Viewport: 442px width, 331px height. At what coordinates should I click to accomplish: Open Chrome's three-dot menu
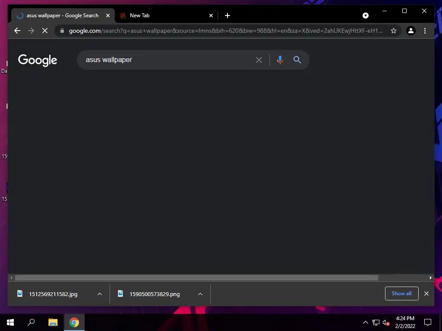[x=425, y=31]
